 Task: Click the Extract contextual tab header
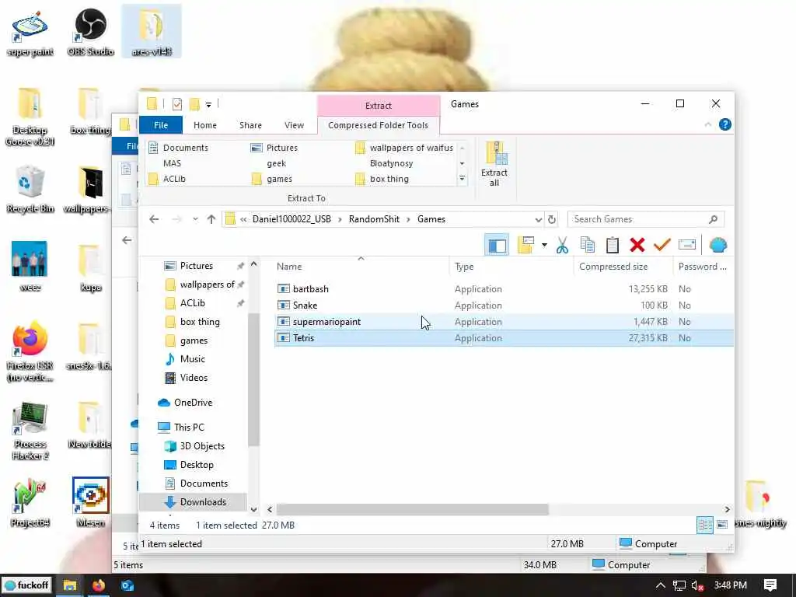379,106
